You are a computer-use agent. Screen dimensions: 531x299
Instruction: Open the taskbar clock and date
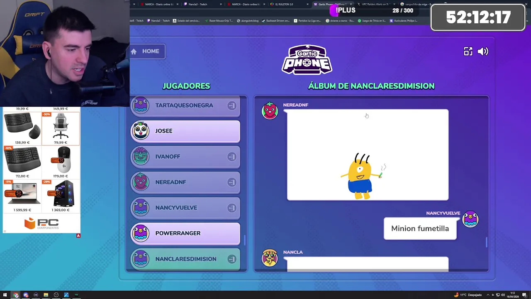click(513, 295)
